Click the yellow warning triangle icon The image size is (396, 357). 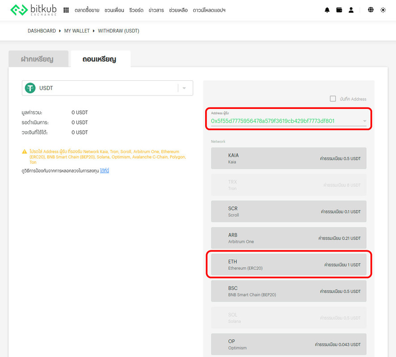click(25, 152)
